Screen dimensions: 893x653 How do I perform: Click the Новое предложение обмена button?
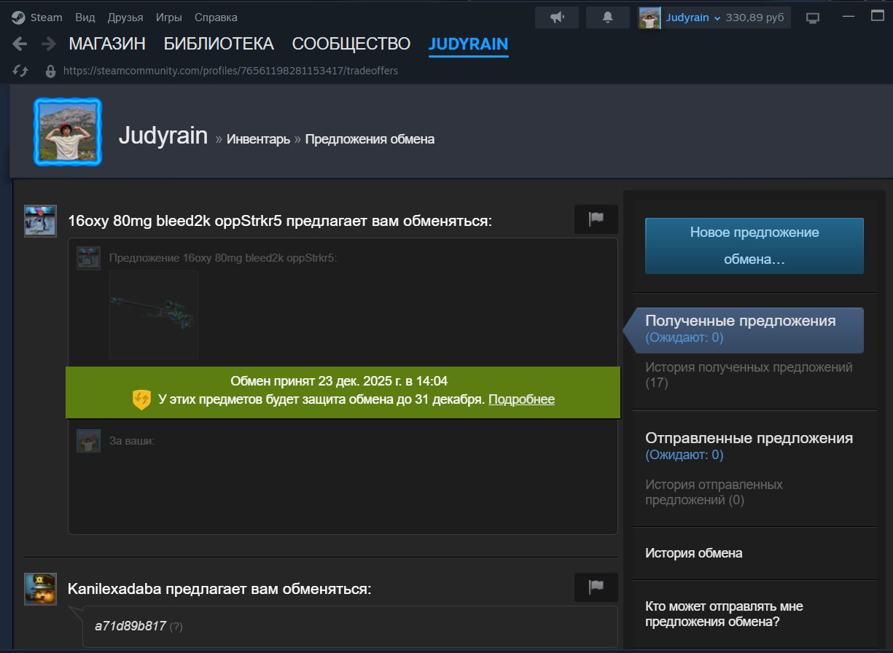(x=754, y=246)
